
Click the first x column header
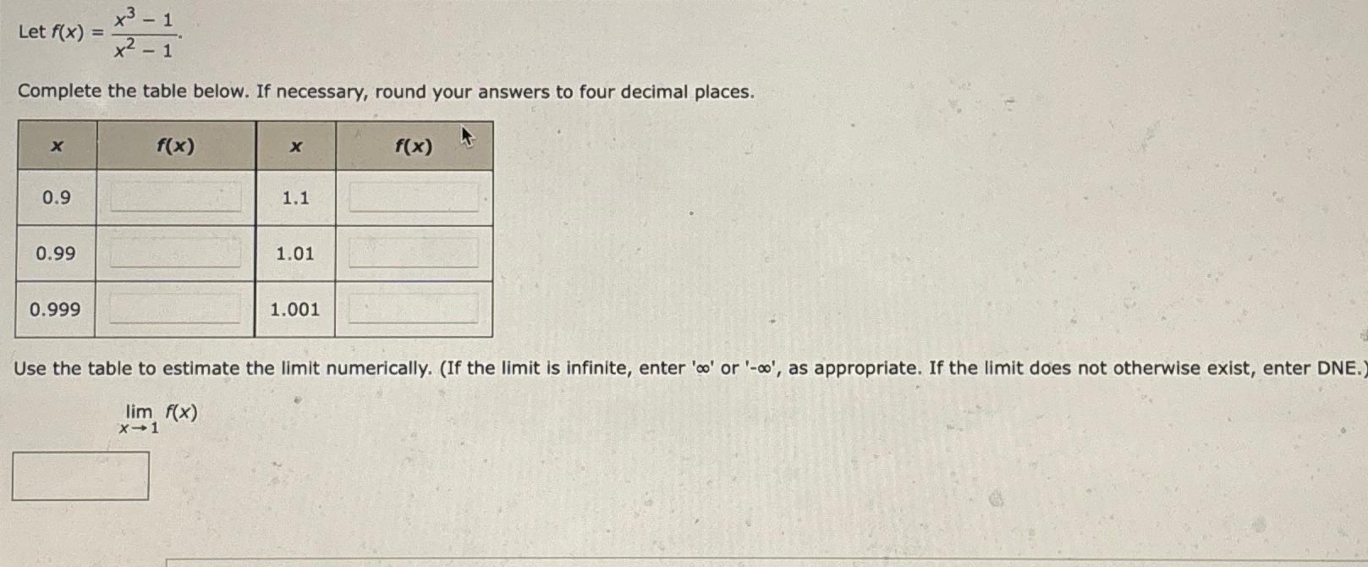56,145
